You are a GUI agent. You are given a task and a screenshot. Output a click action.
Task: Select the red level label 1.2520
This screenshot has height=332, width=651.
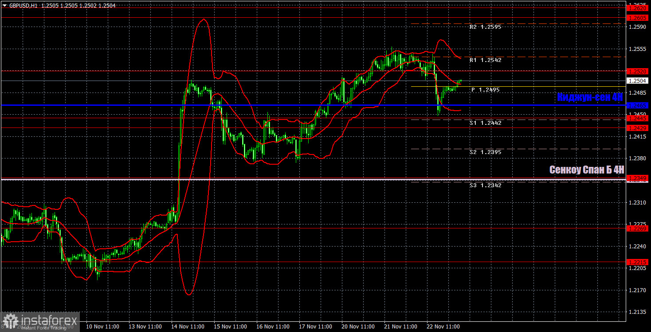pos(638,71)
